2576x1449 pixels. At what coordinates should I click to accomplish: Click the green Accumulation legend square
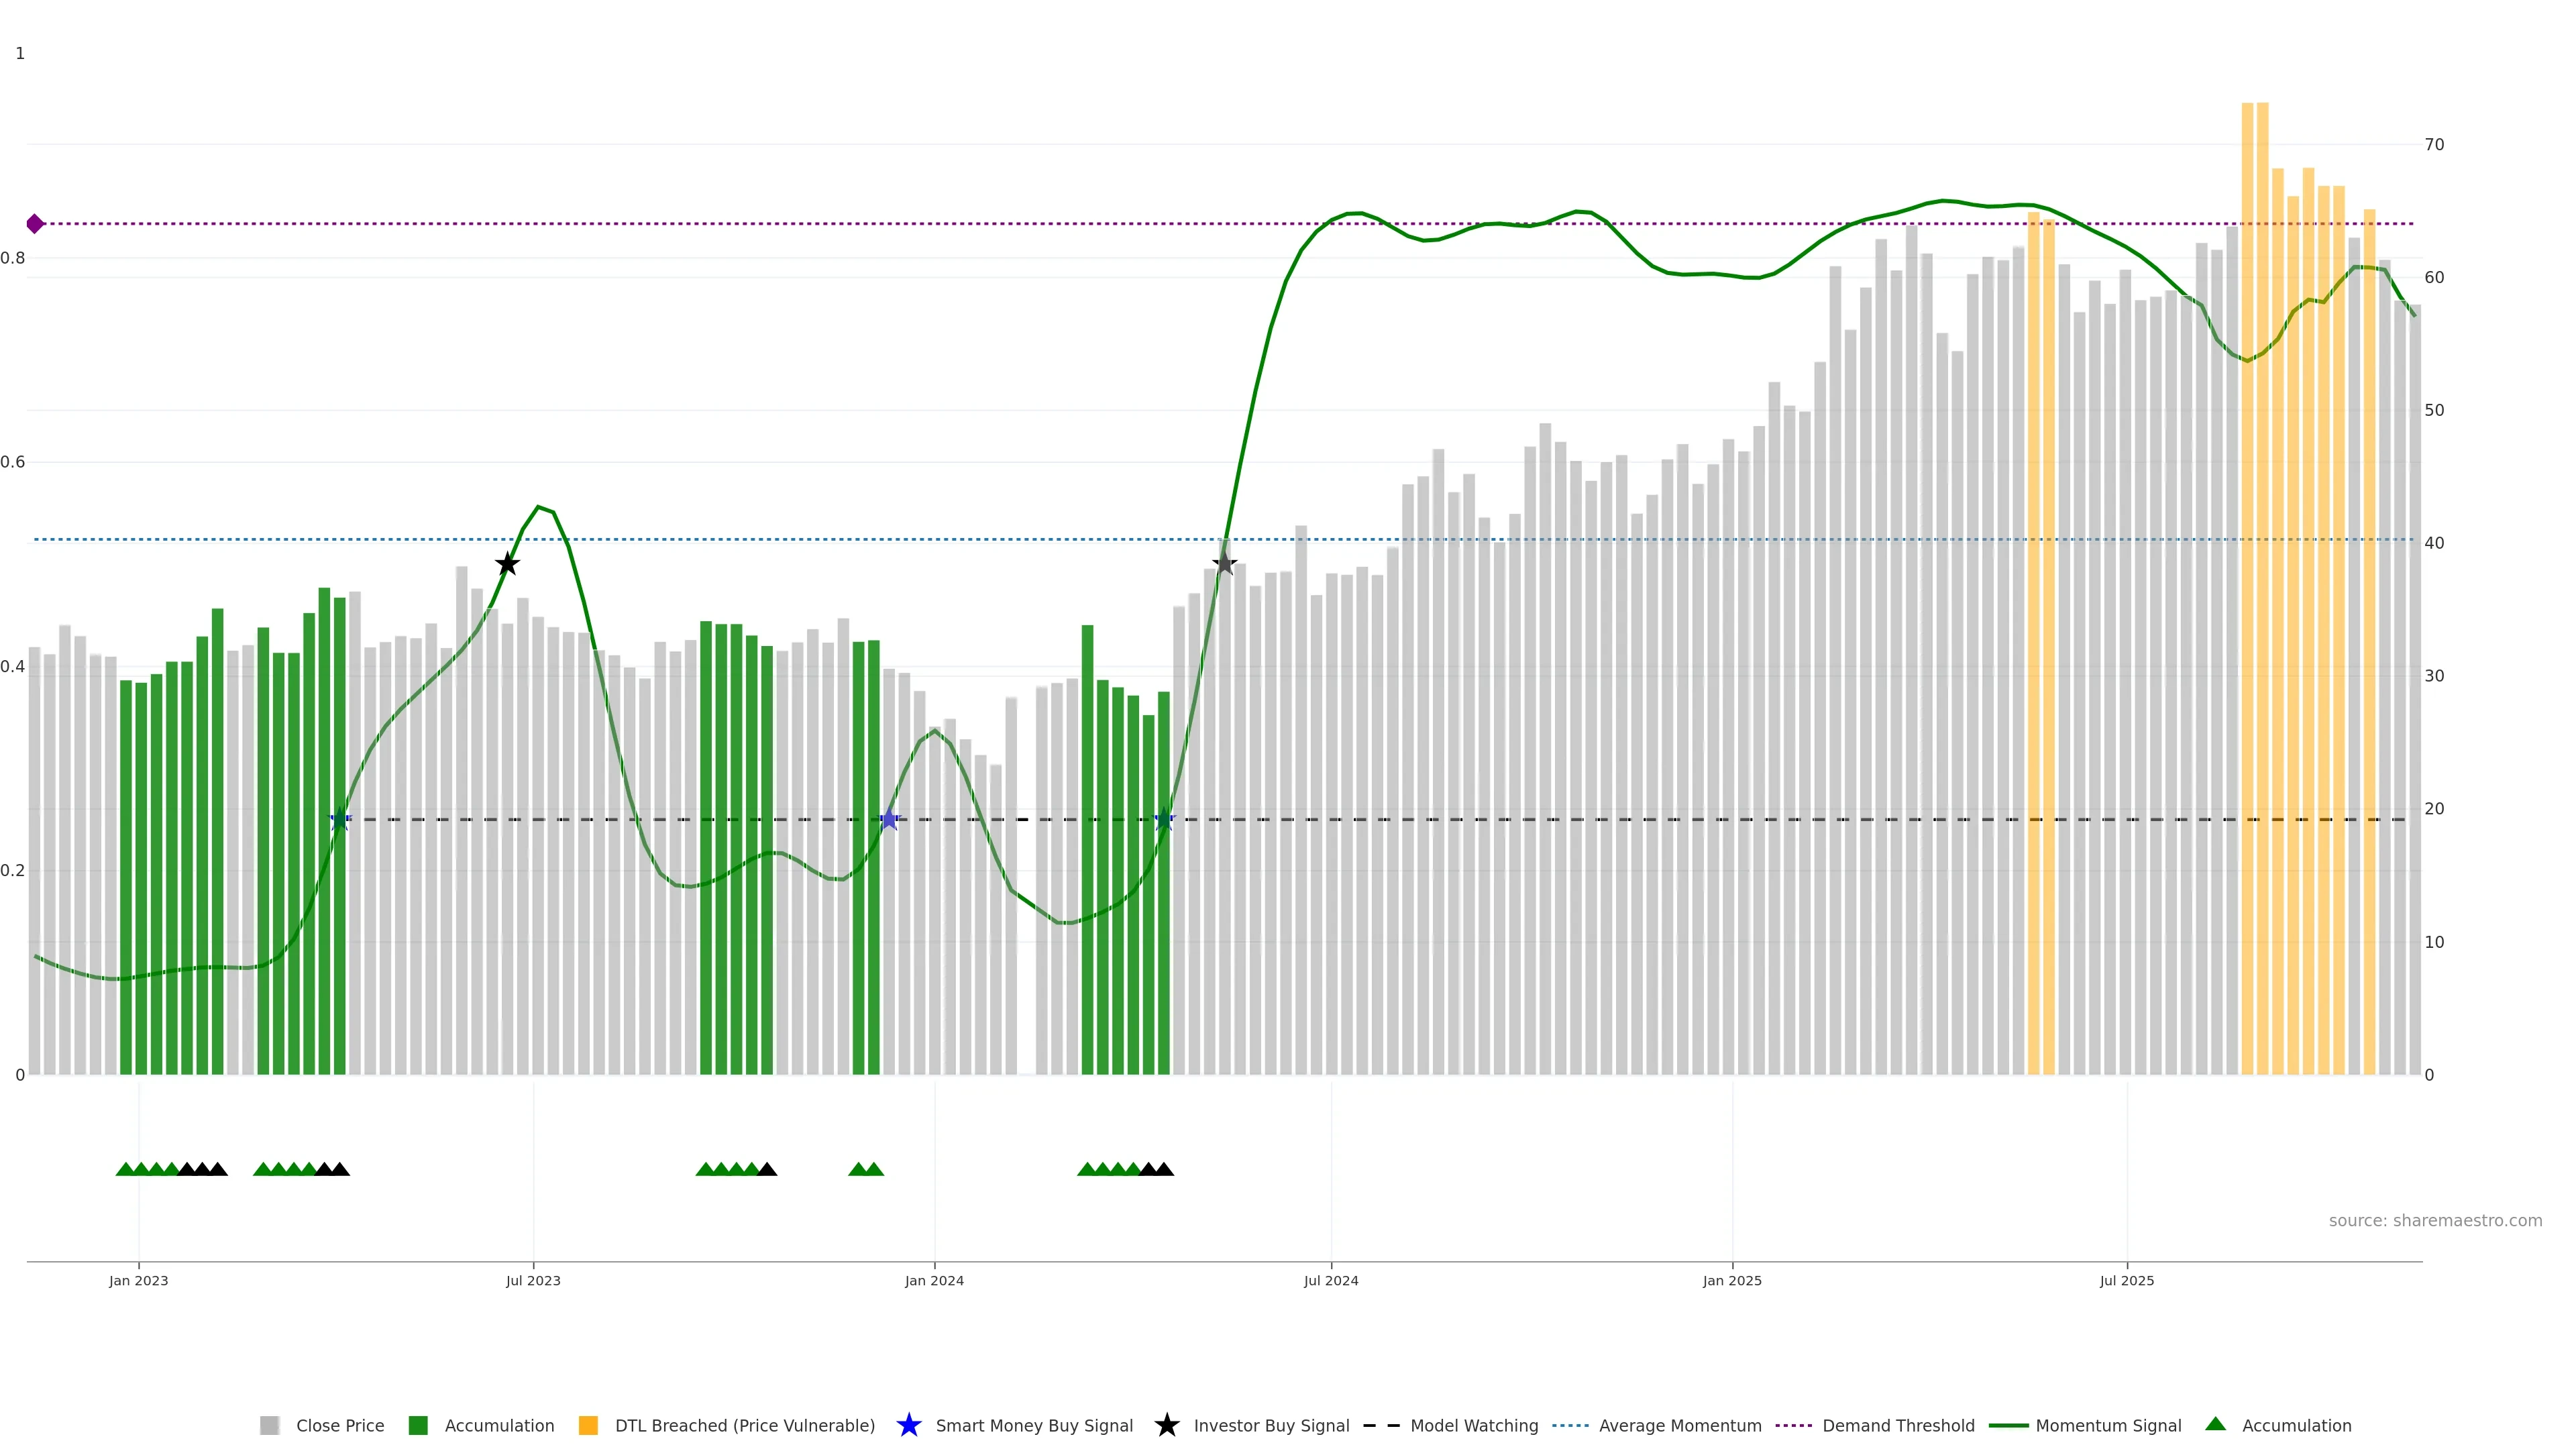pos(418,1425)
